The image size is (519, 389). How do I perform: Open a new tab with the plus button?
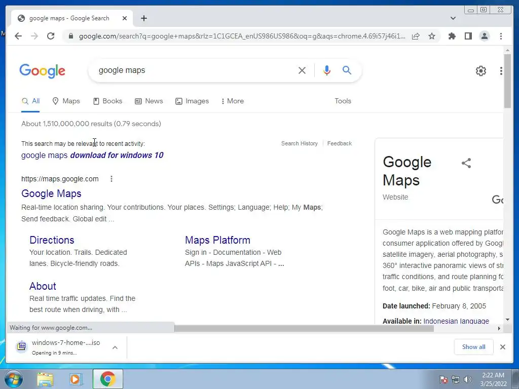pos(143,18)
